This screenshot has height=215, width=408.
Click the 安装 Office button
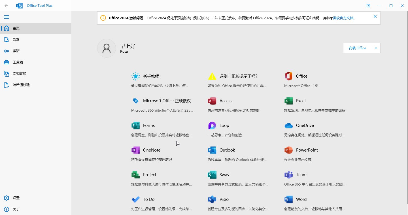tap(358, 48)
